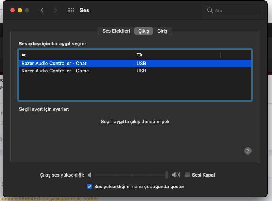The height and width of the screenshot is (201, 272).
Task: Uncheck Ses yüksekliğini menü çubuğunda göster
Action: (89, 187)
